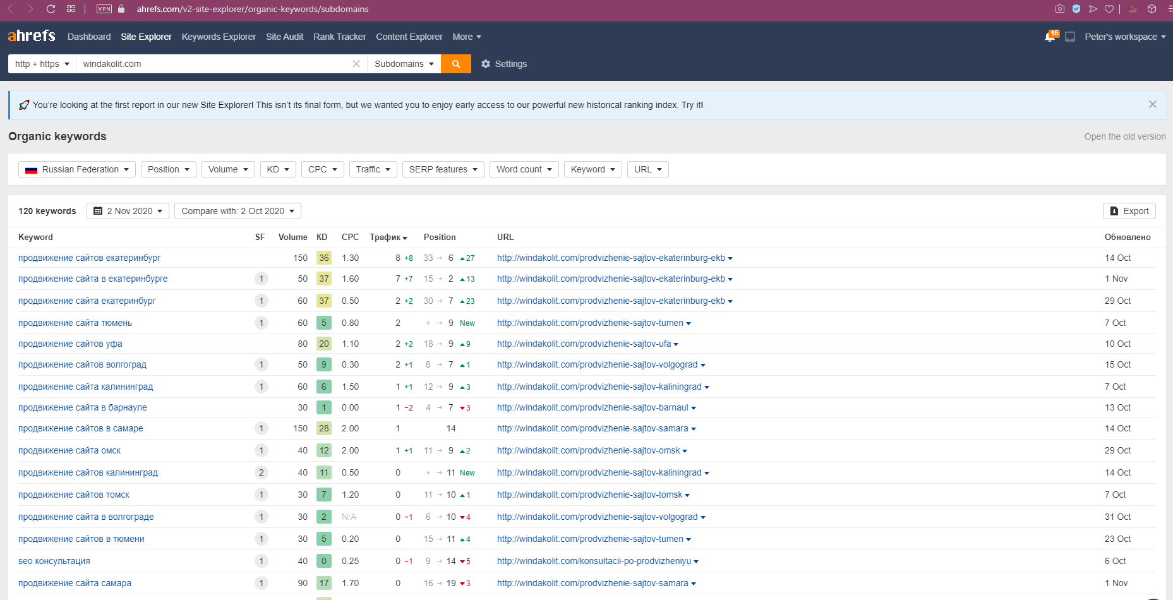Screen dimensions: 1173x600
Task: Click the browser heart bookmark icon
Action: click(1109, 9)
